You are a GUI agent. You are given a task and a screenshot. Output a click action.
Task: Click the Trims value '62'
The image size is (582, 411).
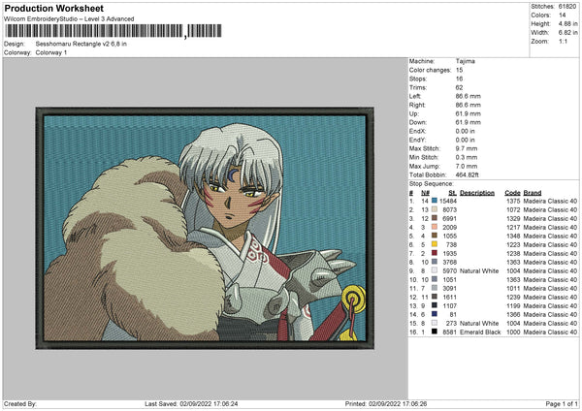[459, 87]
